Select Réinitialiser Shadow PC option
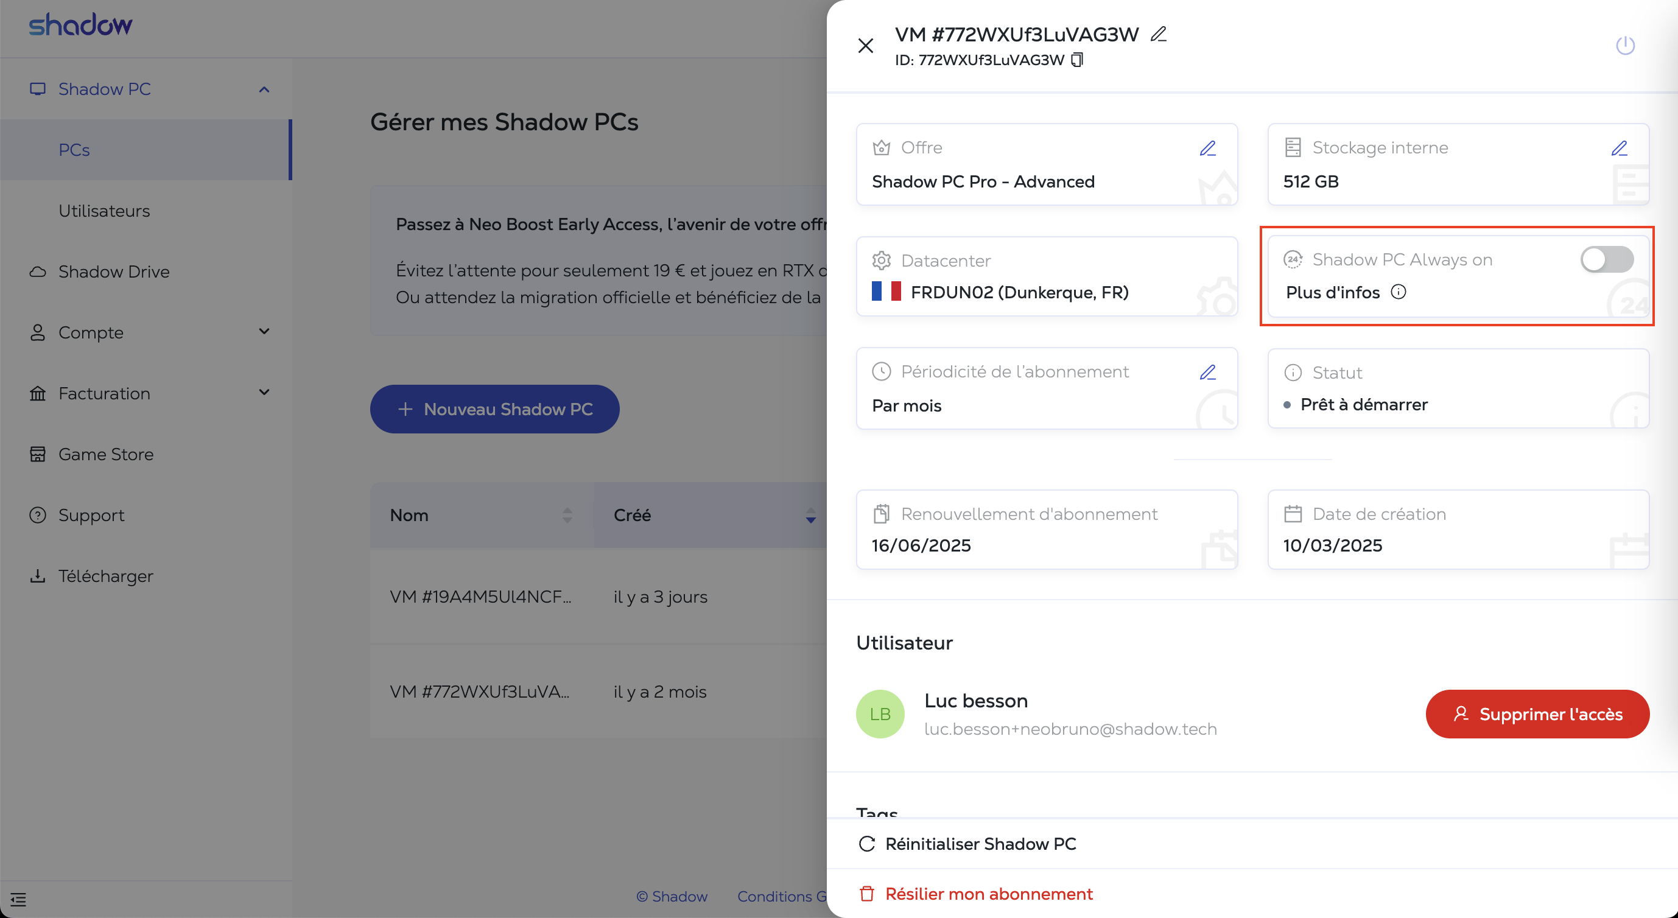Viewport: 1678px width, 918px height. coord(980,843)
